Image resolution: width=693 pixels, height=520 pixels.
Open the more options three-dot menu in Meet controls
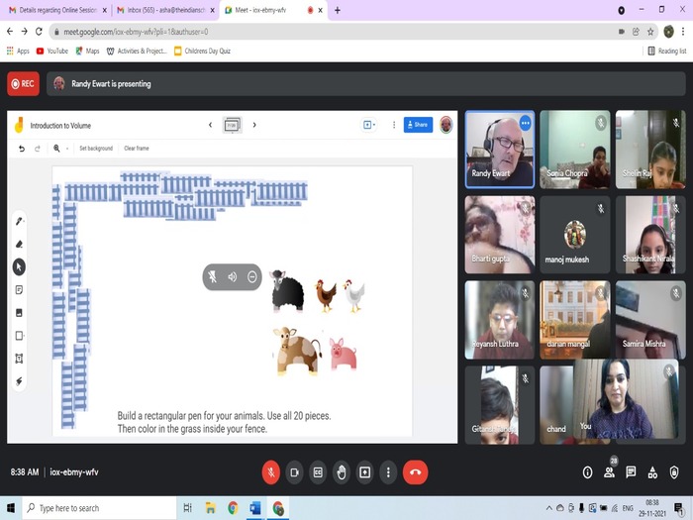[x=388, y=472]
